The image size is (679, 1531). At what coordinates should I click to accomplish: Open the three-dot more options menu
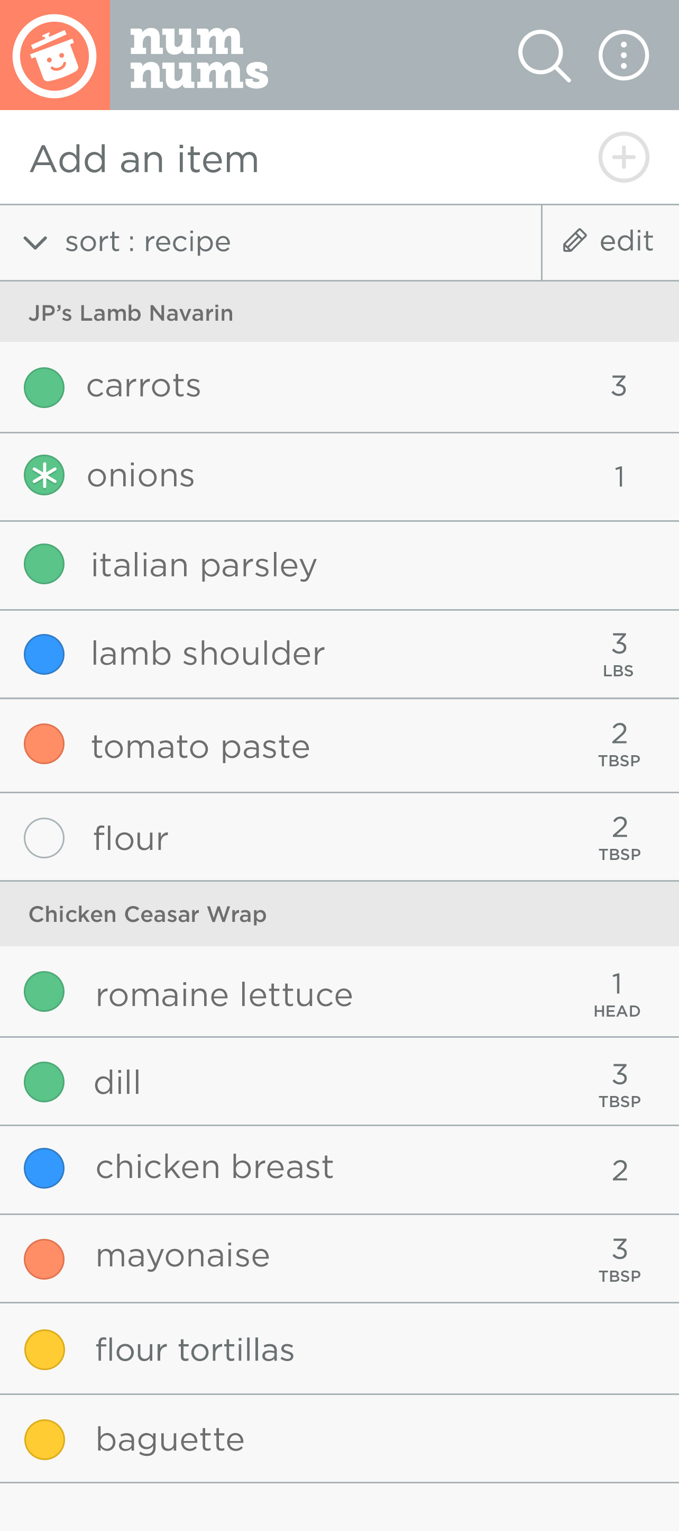pyautogui.click(x=623, y=56)
